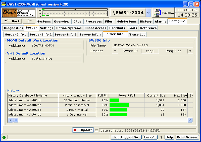Open the Overview tab
Viewport: 201px width, 142px height.
click(62, 21)
